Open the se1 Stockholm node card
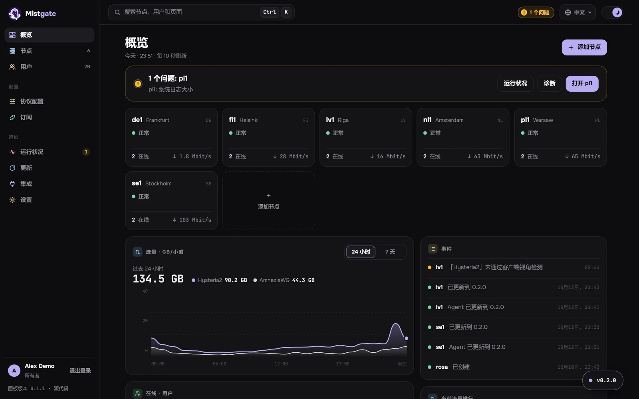639x399 pixels. [171, 201]
